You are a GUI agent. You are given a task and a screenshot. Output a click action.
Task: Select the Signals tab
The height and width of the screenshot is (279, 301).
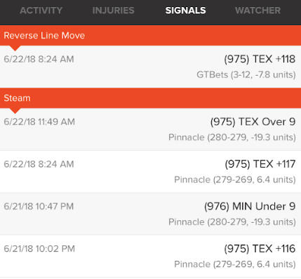tap(186, 11)
